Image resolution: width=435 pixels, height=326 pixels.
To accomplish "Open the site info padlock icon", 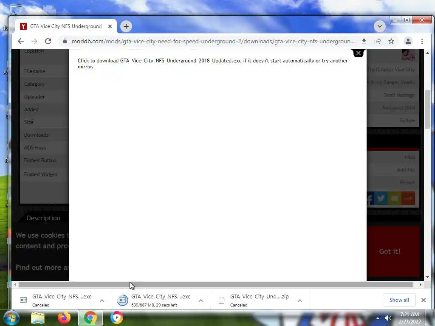I will coord(65,41).
